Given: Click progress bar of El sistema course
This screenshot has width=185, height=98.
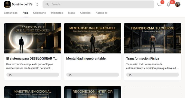Looking at the screenshot, I should [x=33, y=75].
